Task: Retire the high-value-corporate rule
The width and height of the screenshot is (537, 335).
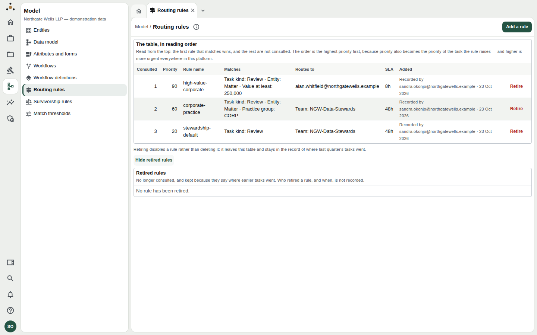Action: pos(516,86)
